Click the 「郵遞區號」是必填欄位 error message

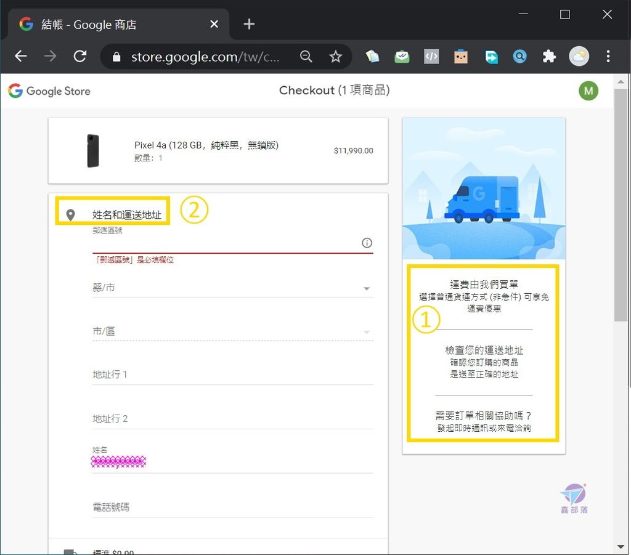click(134, 260)
